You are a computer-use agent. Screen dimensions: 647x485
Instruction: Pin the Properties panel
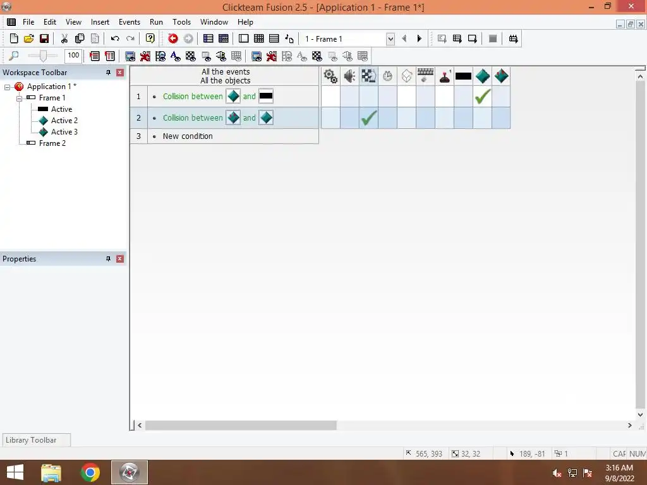click(x=108, y=259)
